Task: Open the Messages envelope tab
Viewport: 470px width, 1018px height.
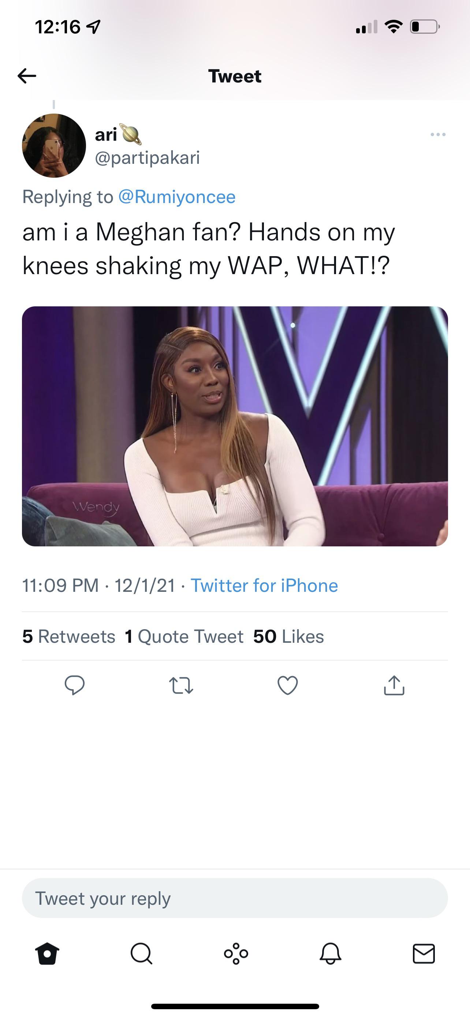Action: point(424,954)
